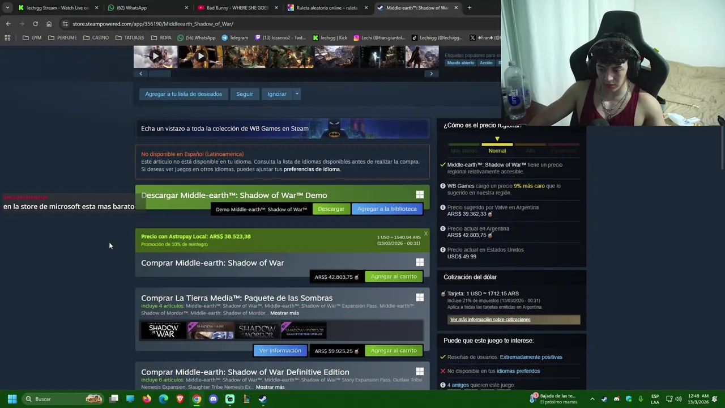725x408 pixels.
Task: Click the taskbar Buscar search box
Action: pos(63,399)
